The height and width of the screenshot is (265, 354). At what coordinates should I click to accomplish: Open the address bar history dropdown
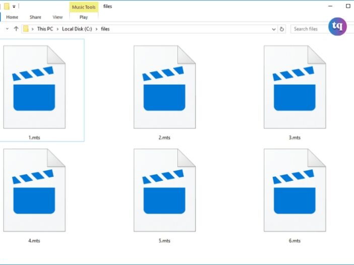(274, 29)
